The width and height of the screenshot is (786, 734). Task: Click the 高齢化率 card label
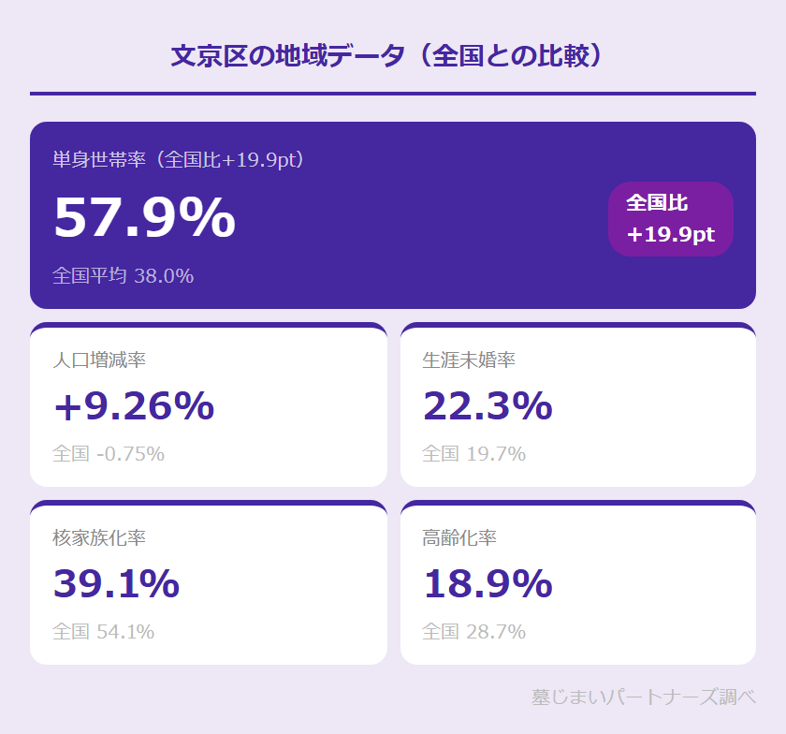tap(459, 537)
